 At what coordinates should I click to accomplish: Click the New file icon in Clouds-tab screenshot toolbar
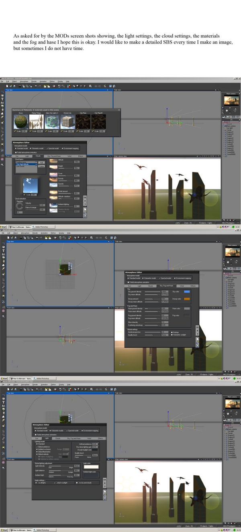click(x=7, y=86)
